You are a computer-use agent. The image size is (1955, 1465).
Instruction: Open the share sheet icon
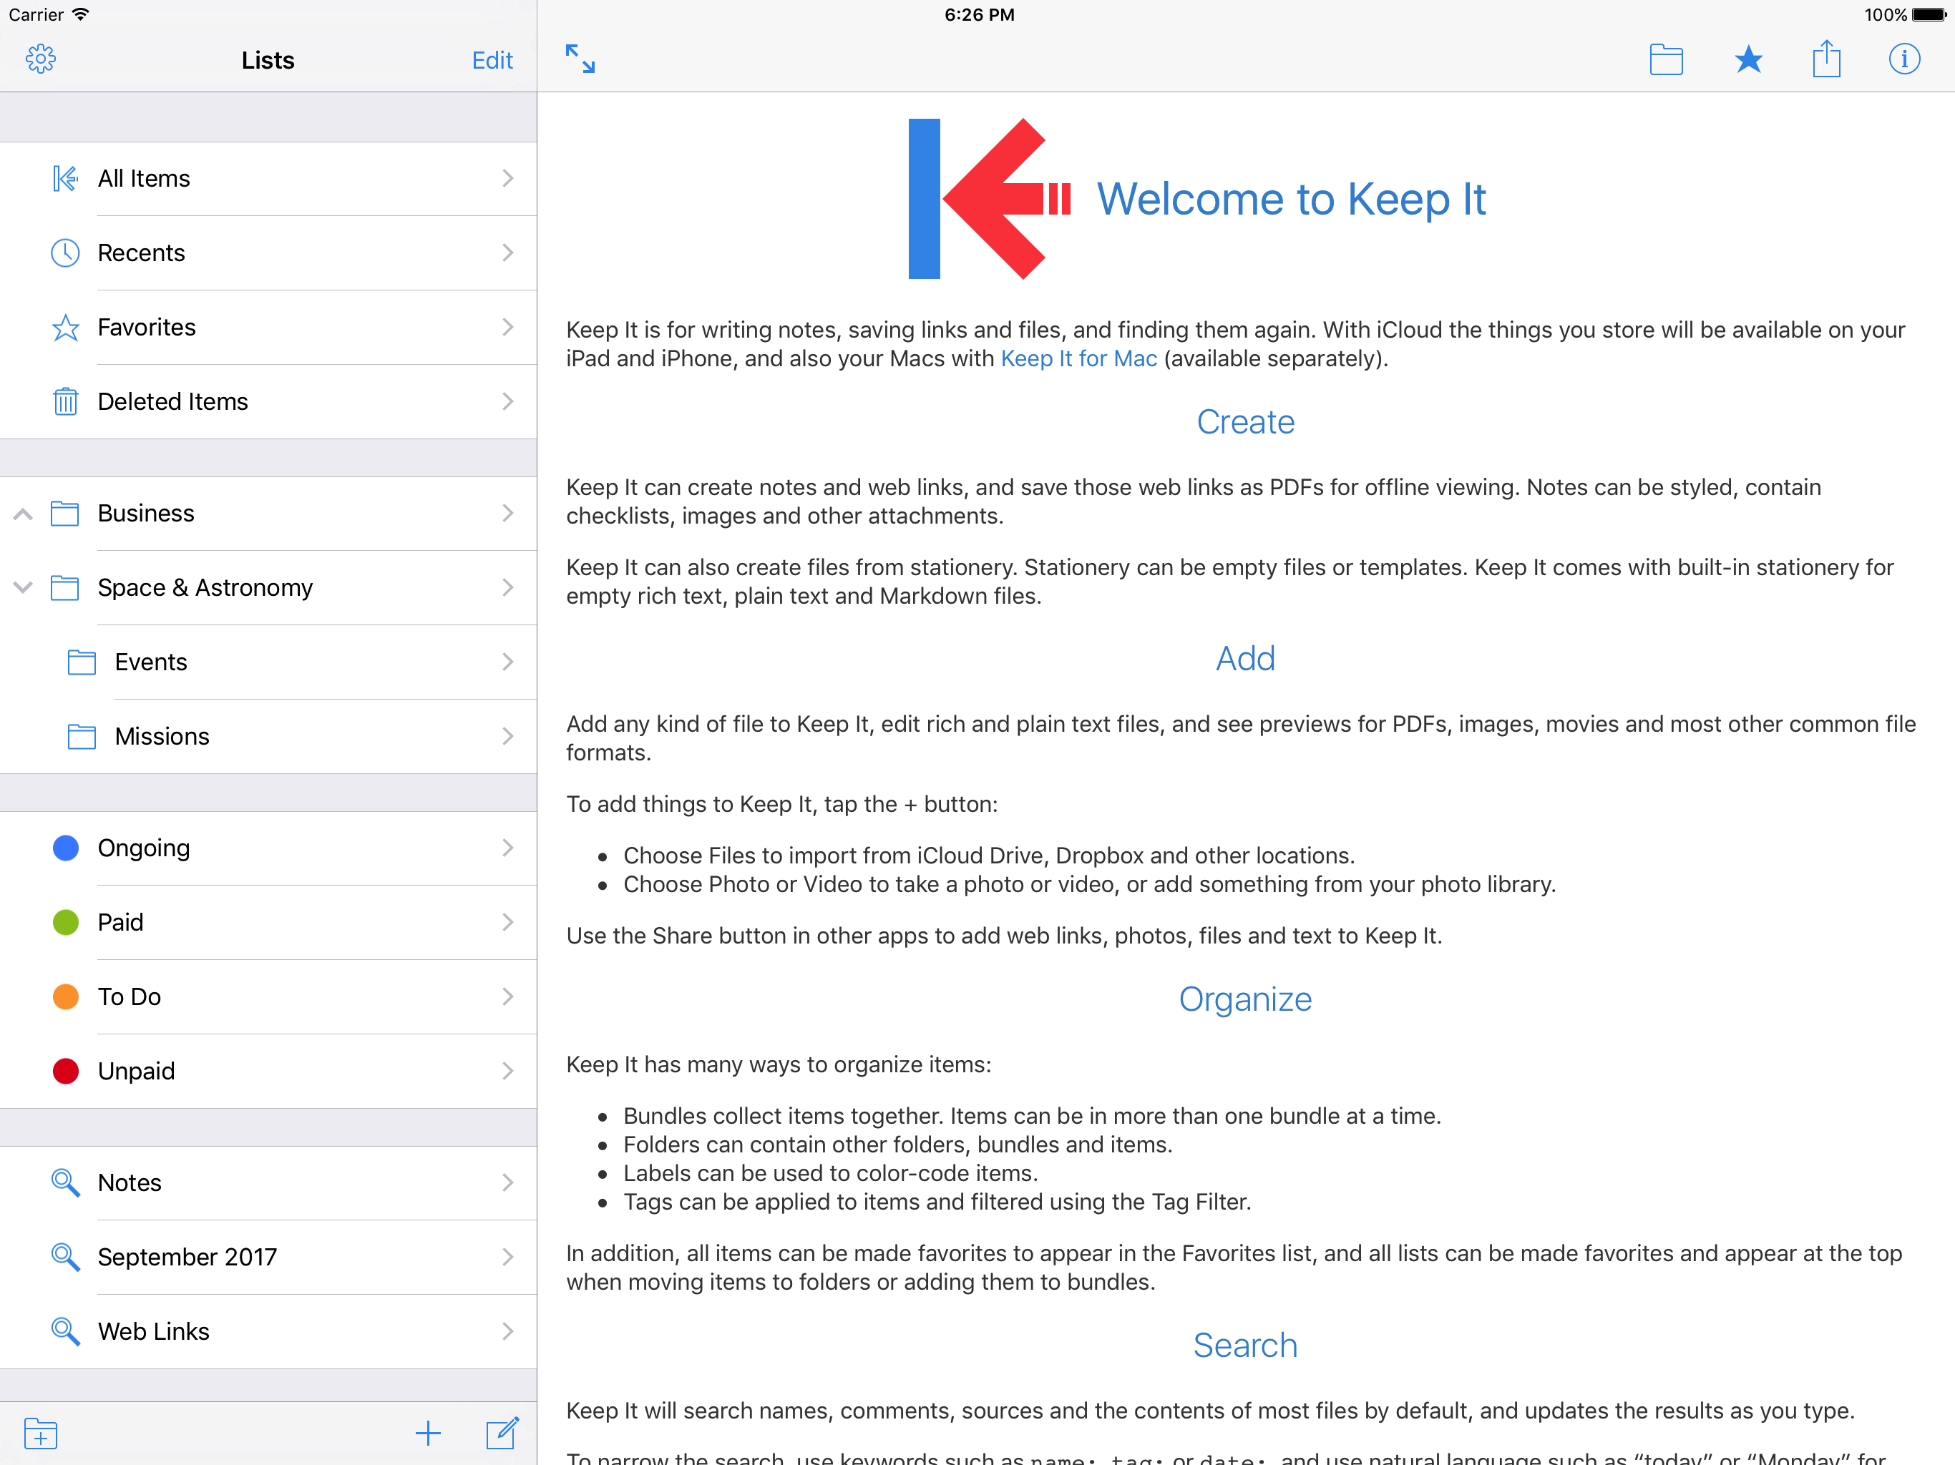click(1826, 59)
